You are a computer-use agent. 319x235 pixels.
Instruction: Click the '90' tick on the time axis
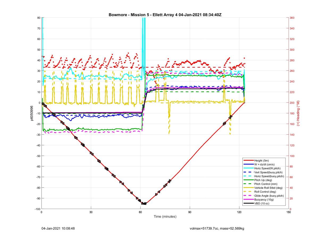pyautogui.click(x=190, y=212)
